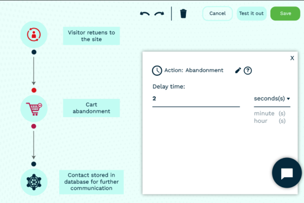Open the chat support bubble

287,173
